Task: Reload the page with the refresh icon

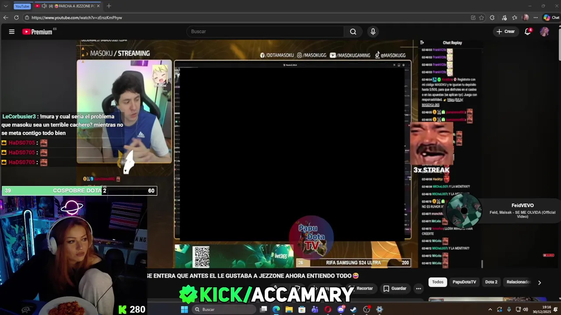Action: [16, 17]
